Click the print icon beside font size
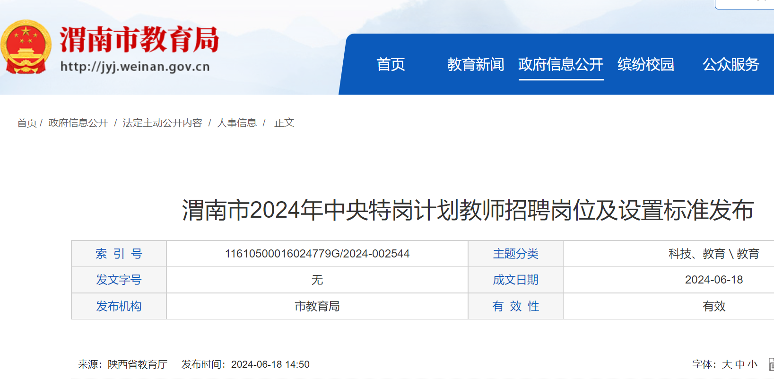The image size is (774, 381). pyautogui.click(x=771, y=364)
